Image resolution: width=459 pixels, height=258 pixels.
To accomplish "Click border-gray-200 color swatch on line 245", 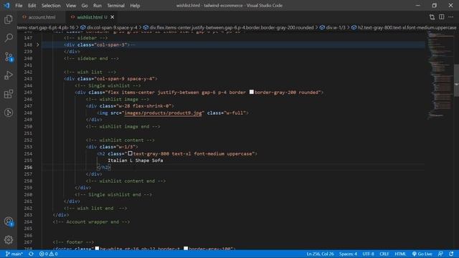I will (x=252, y=92).
